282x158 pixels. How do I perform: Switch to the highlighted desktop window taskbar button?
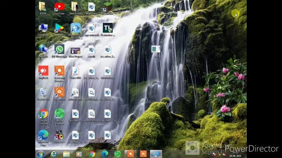click(x=156, y=154)
